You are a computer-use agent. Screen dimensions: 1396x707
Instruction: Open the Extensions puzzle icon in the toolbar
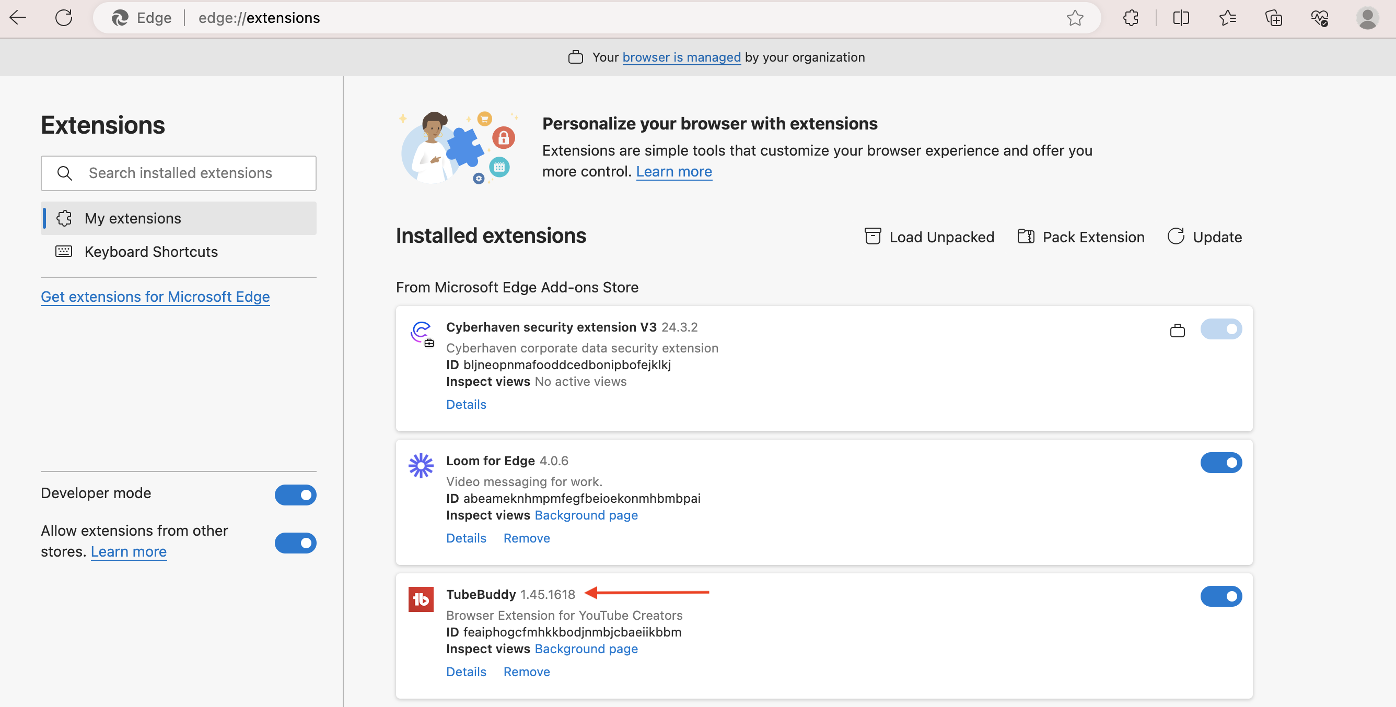(x=1131, y=18)
